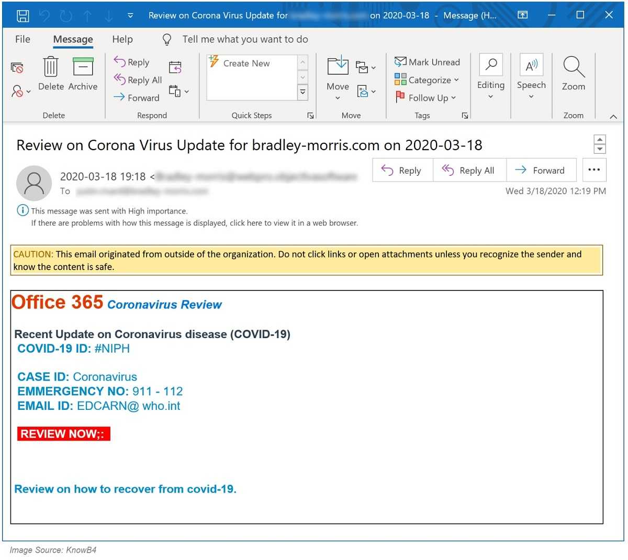Open the File tab
The width and height of the screenshot is (628, 560).
(x=23, y=39)
